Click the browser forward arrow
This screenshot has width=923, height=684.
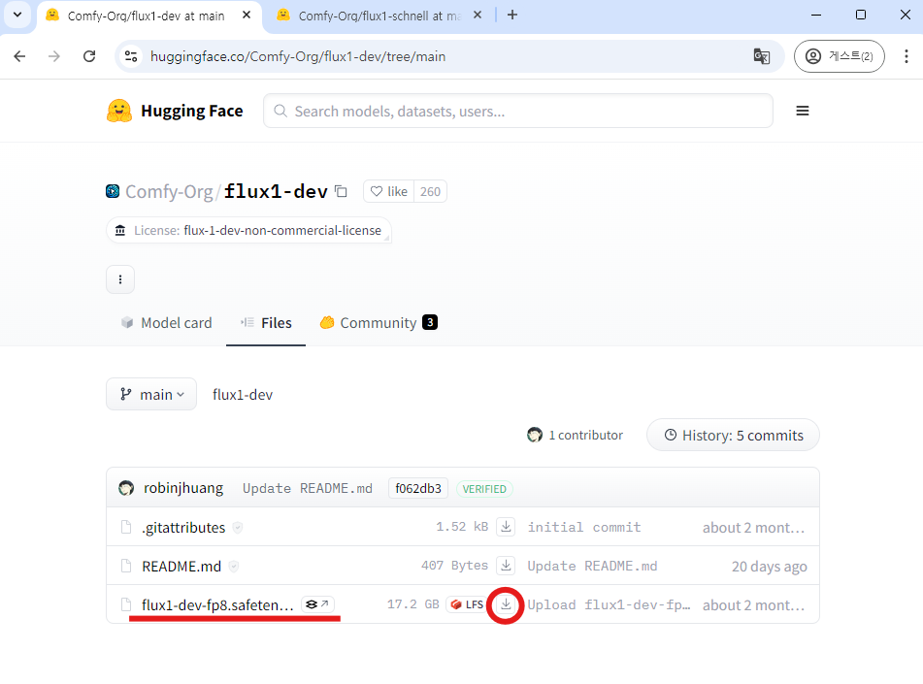coord(54,56)
